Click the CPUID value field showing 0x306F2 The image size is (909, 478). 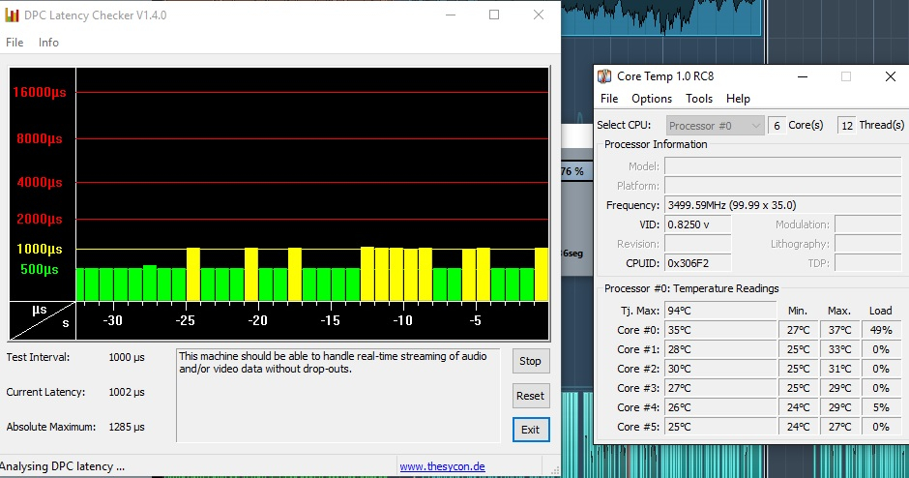[x=696, y=263]
